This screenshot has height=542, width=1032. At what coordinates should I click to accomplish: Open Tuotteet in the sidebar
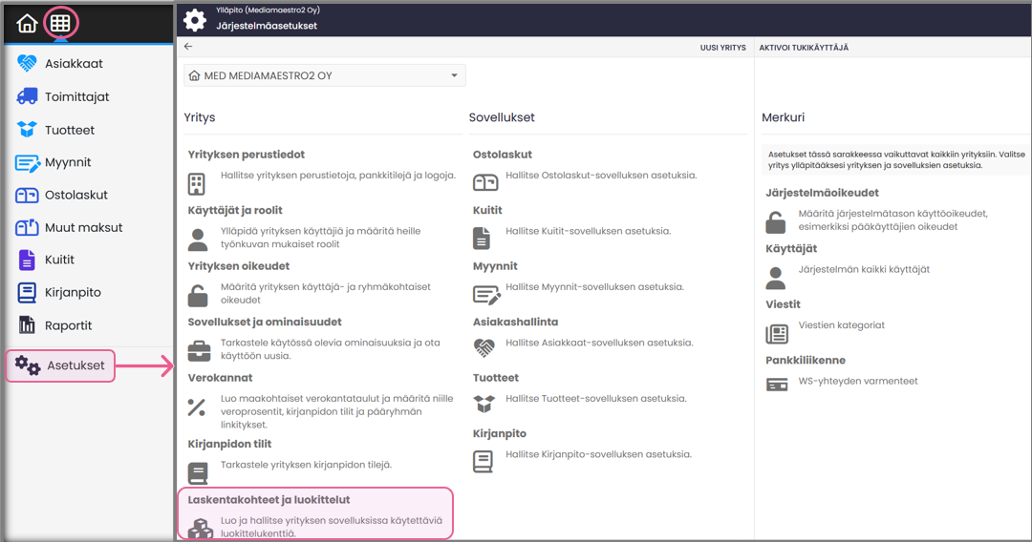pos(69,130)
